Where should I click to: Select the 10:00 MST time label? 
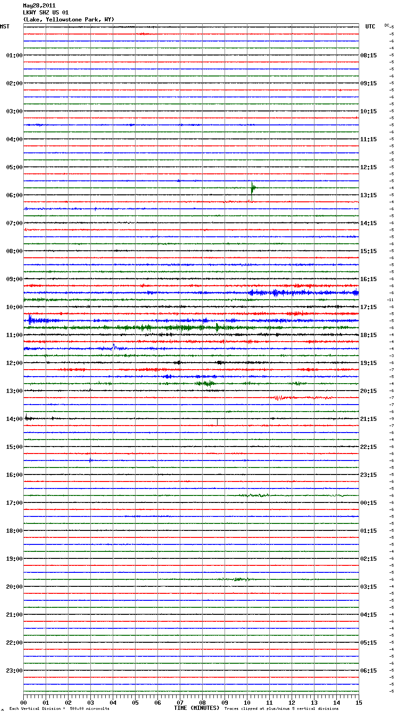click(14, 307)
